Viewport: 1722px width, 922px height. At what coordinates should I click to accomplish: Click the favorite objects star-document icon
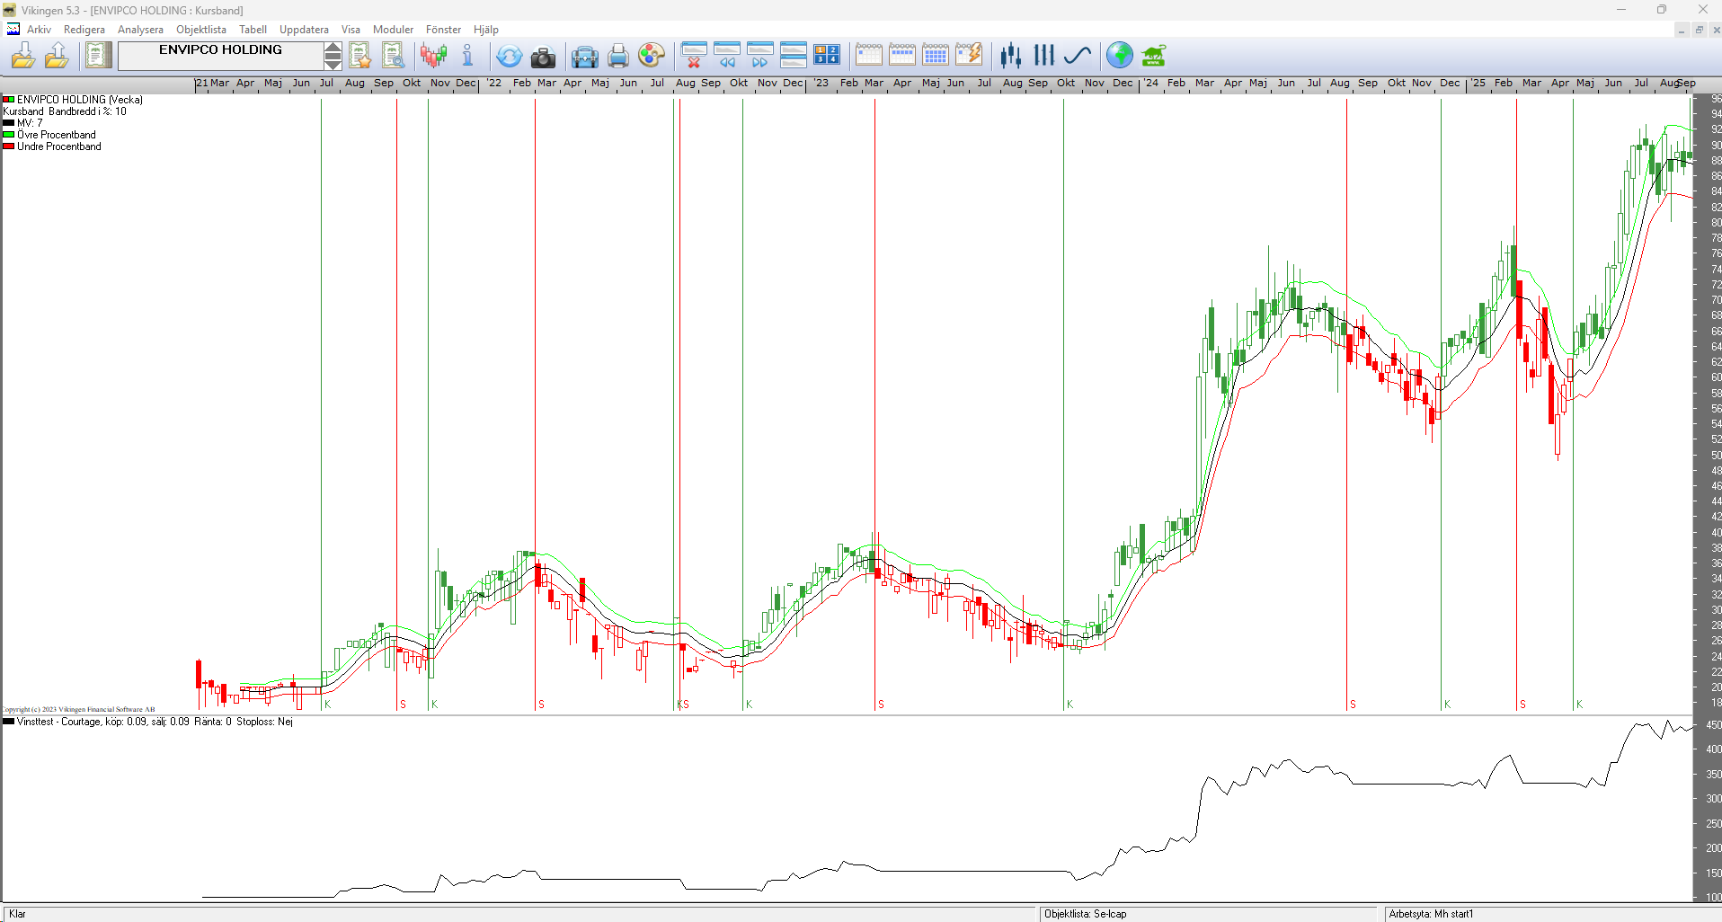click(x=360, y=56)
